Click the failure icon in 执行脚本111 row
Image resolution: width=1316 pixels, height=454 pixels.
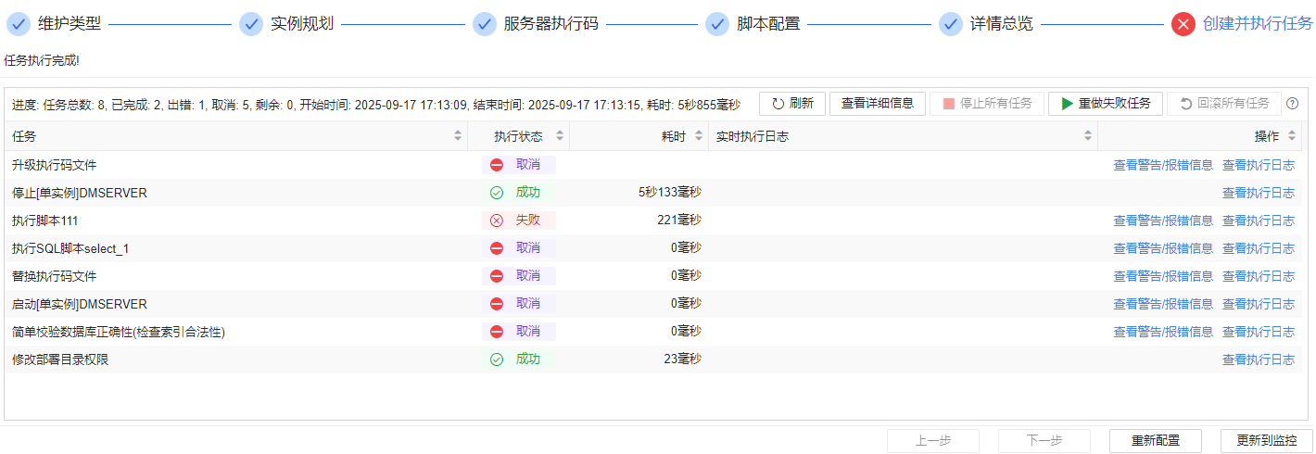point(497,221)
